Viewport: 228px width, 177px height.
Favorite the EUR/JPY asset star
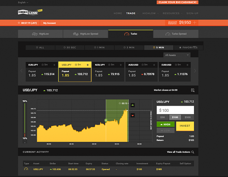pos(54,65)
